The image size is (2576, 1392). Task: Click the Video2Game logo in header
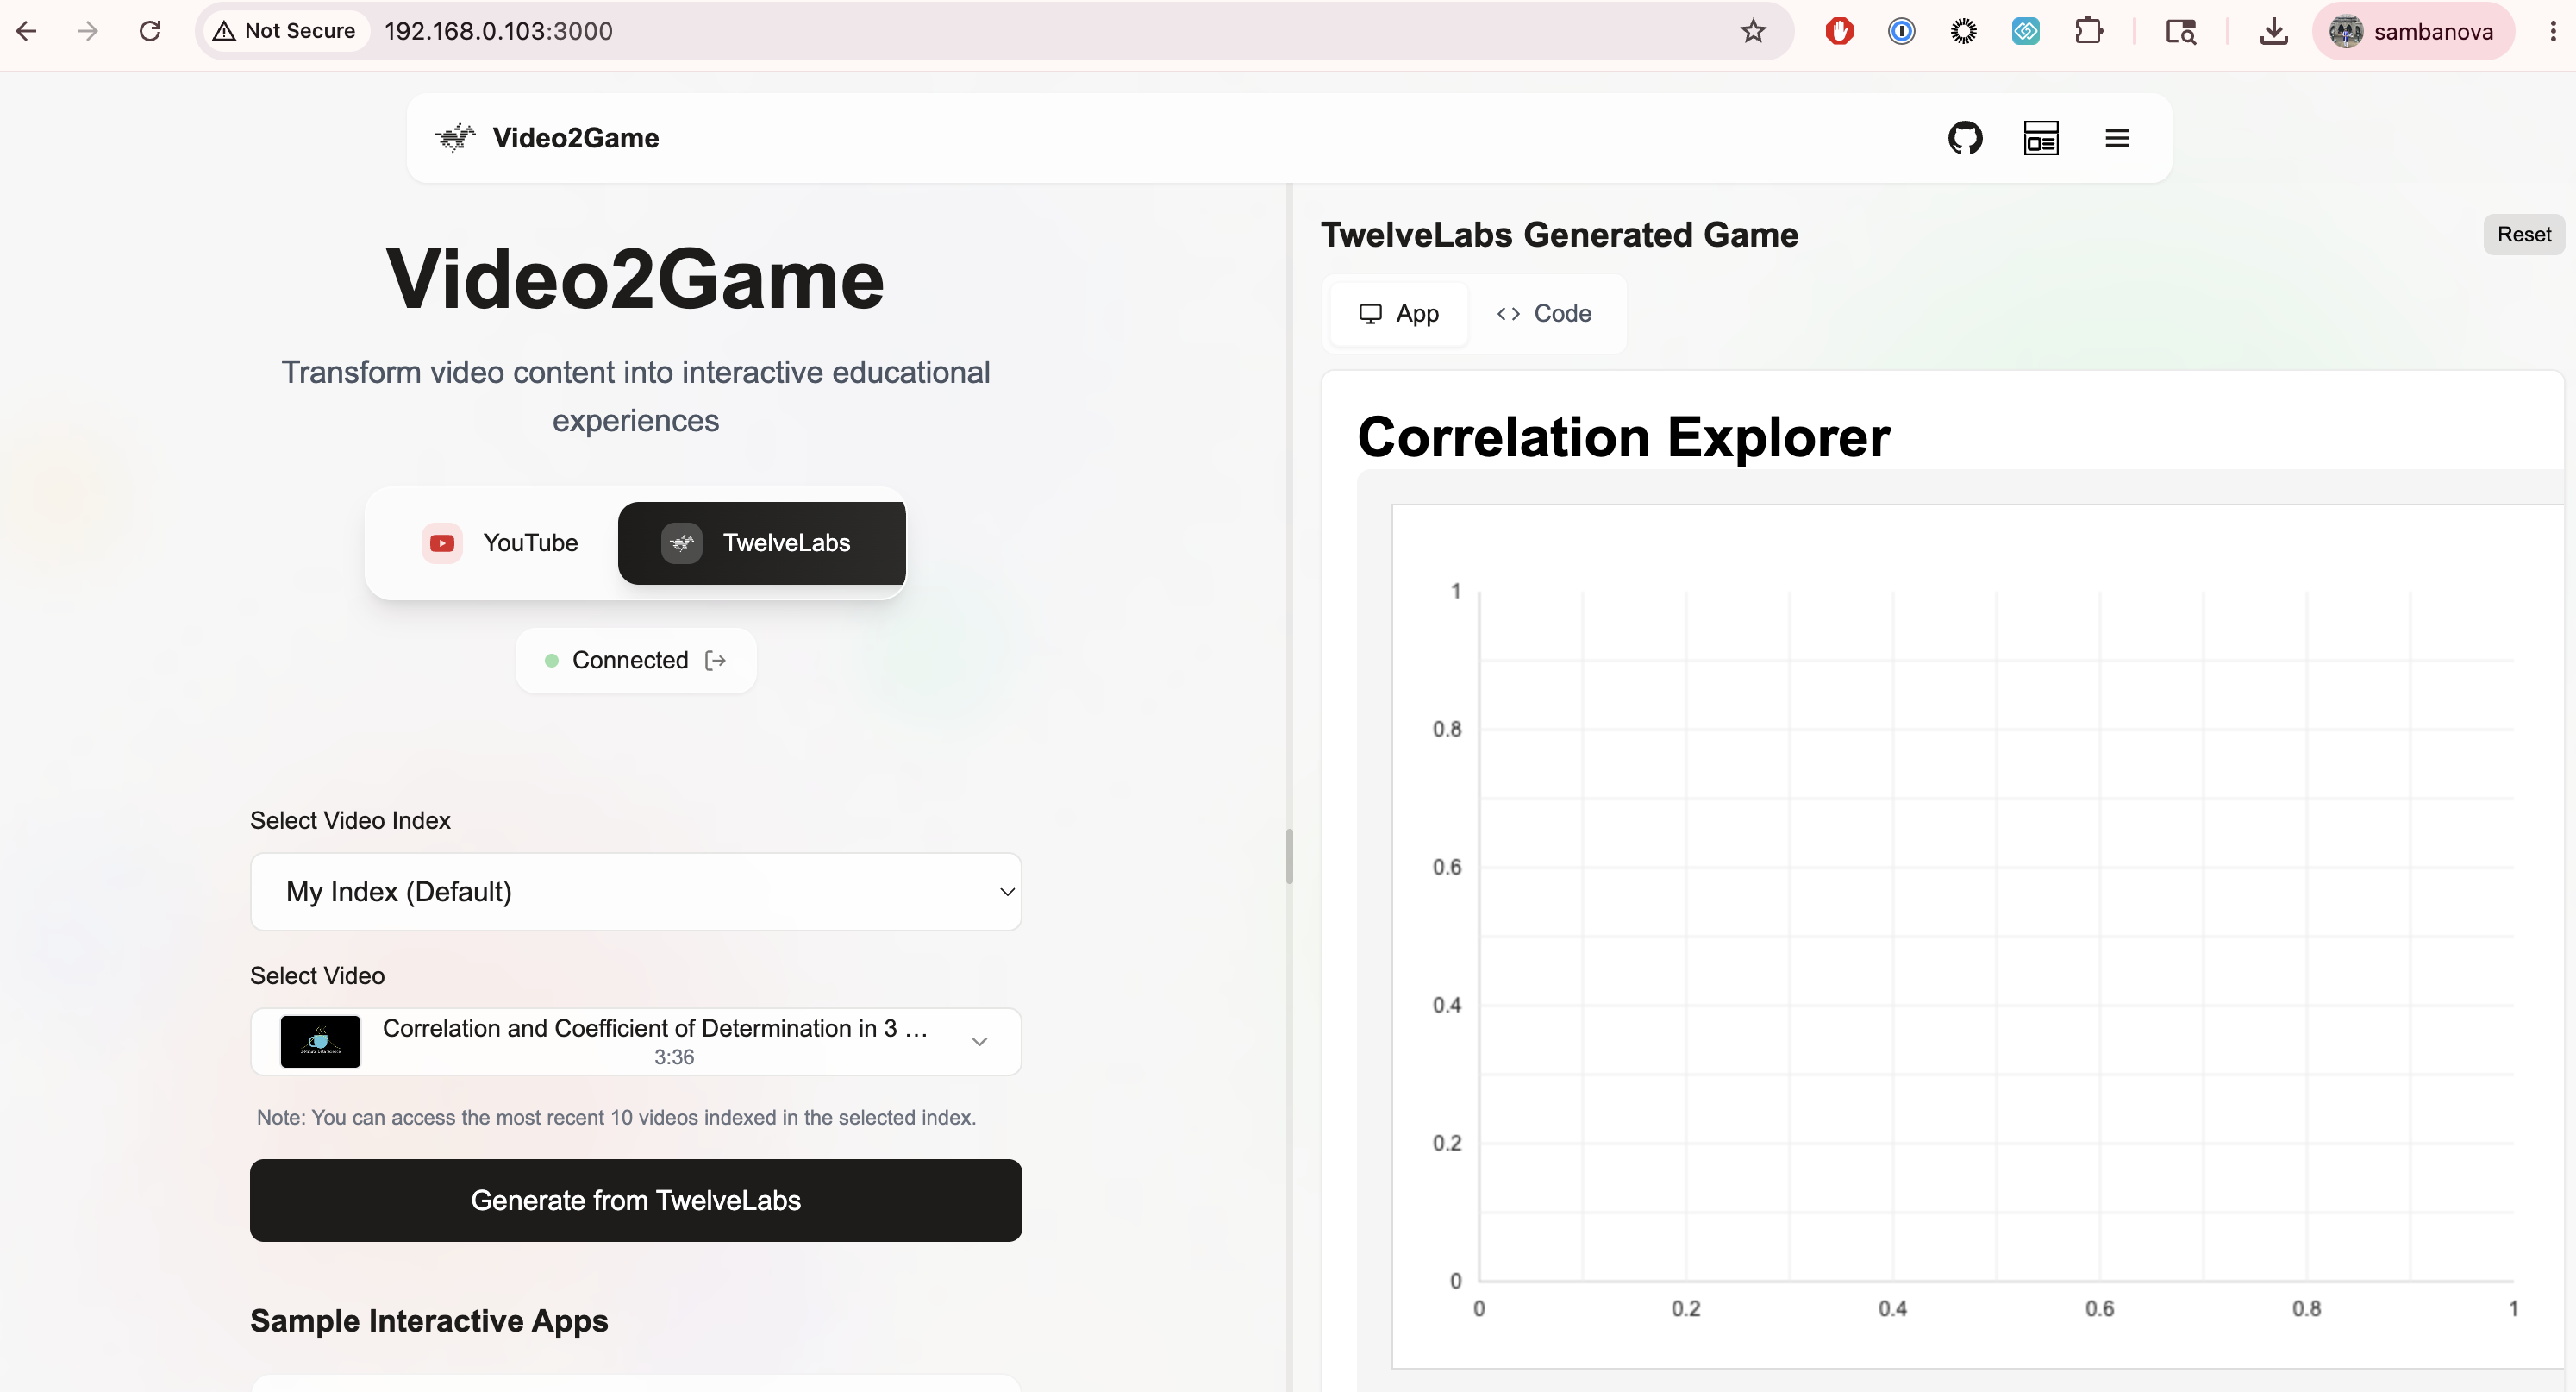[x=455, y=137]
